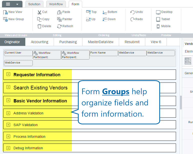Preview form in Desktop mode
This screenshot has height=154, width=193.
pyautogui.click(x=164, y=12)
